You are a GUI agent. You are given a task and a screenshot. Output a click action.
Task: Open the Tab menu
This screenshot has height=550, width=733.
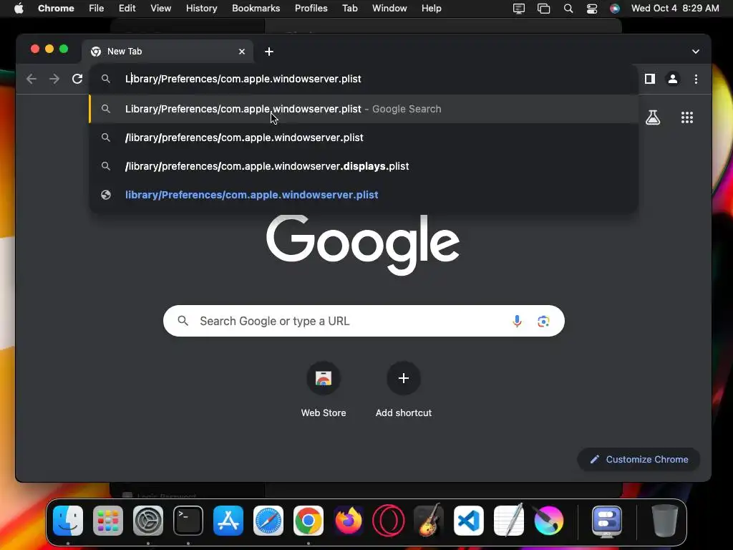click(x=349, y=9)
